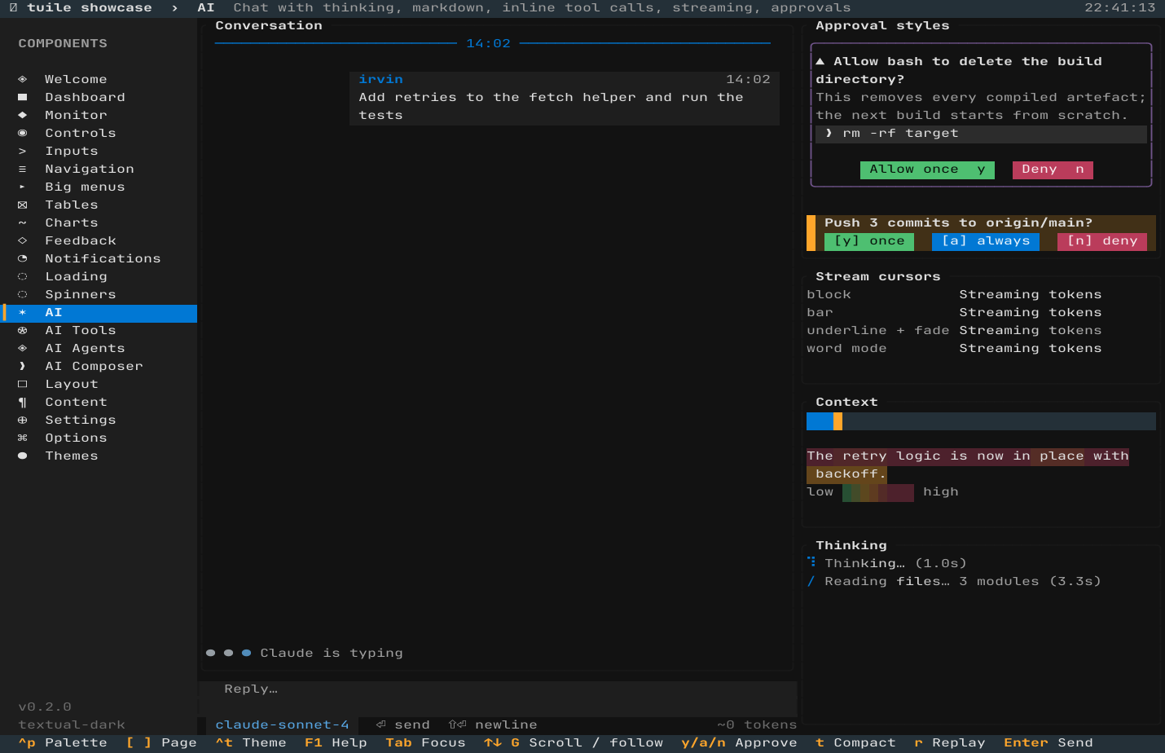The image size is (1165, 753).
Task: Click the AI Composer chevron icon
Action: click(22, 366)
